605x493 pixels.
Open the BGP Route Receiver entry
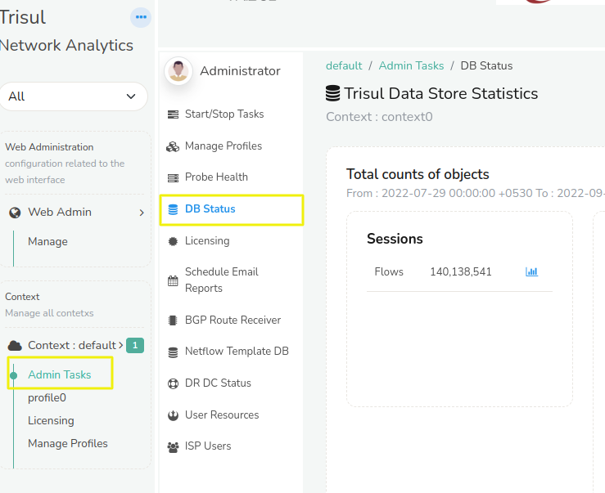click(x=233, y=320)
